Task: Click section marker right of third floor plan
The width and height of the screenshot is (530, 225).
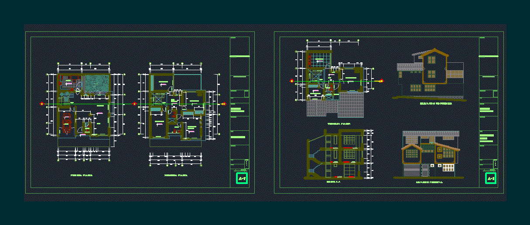Action: (x=381, y=81)
